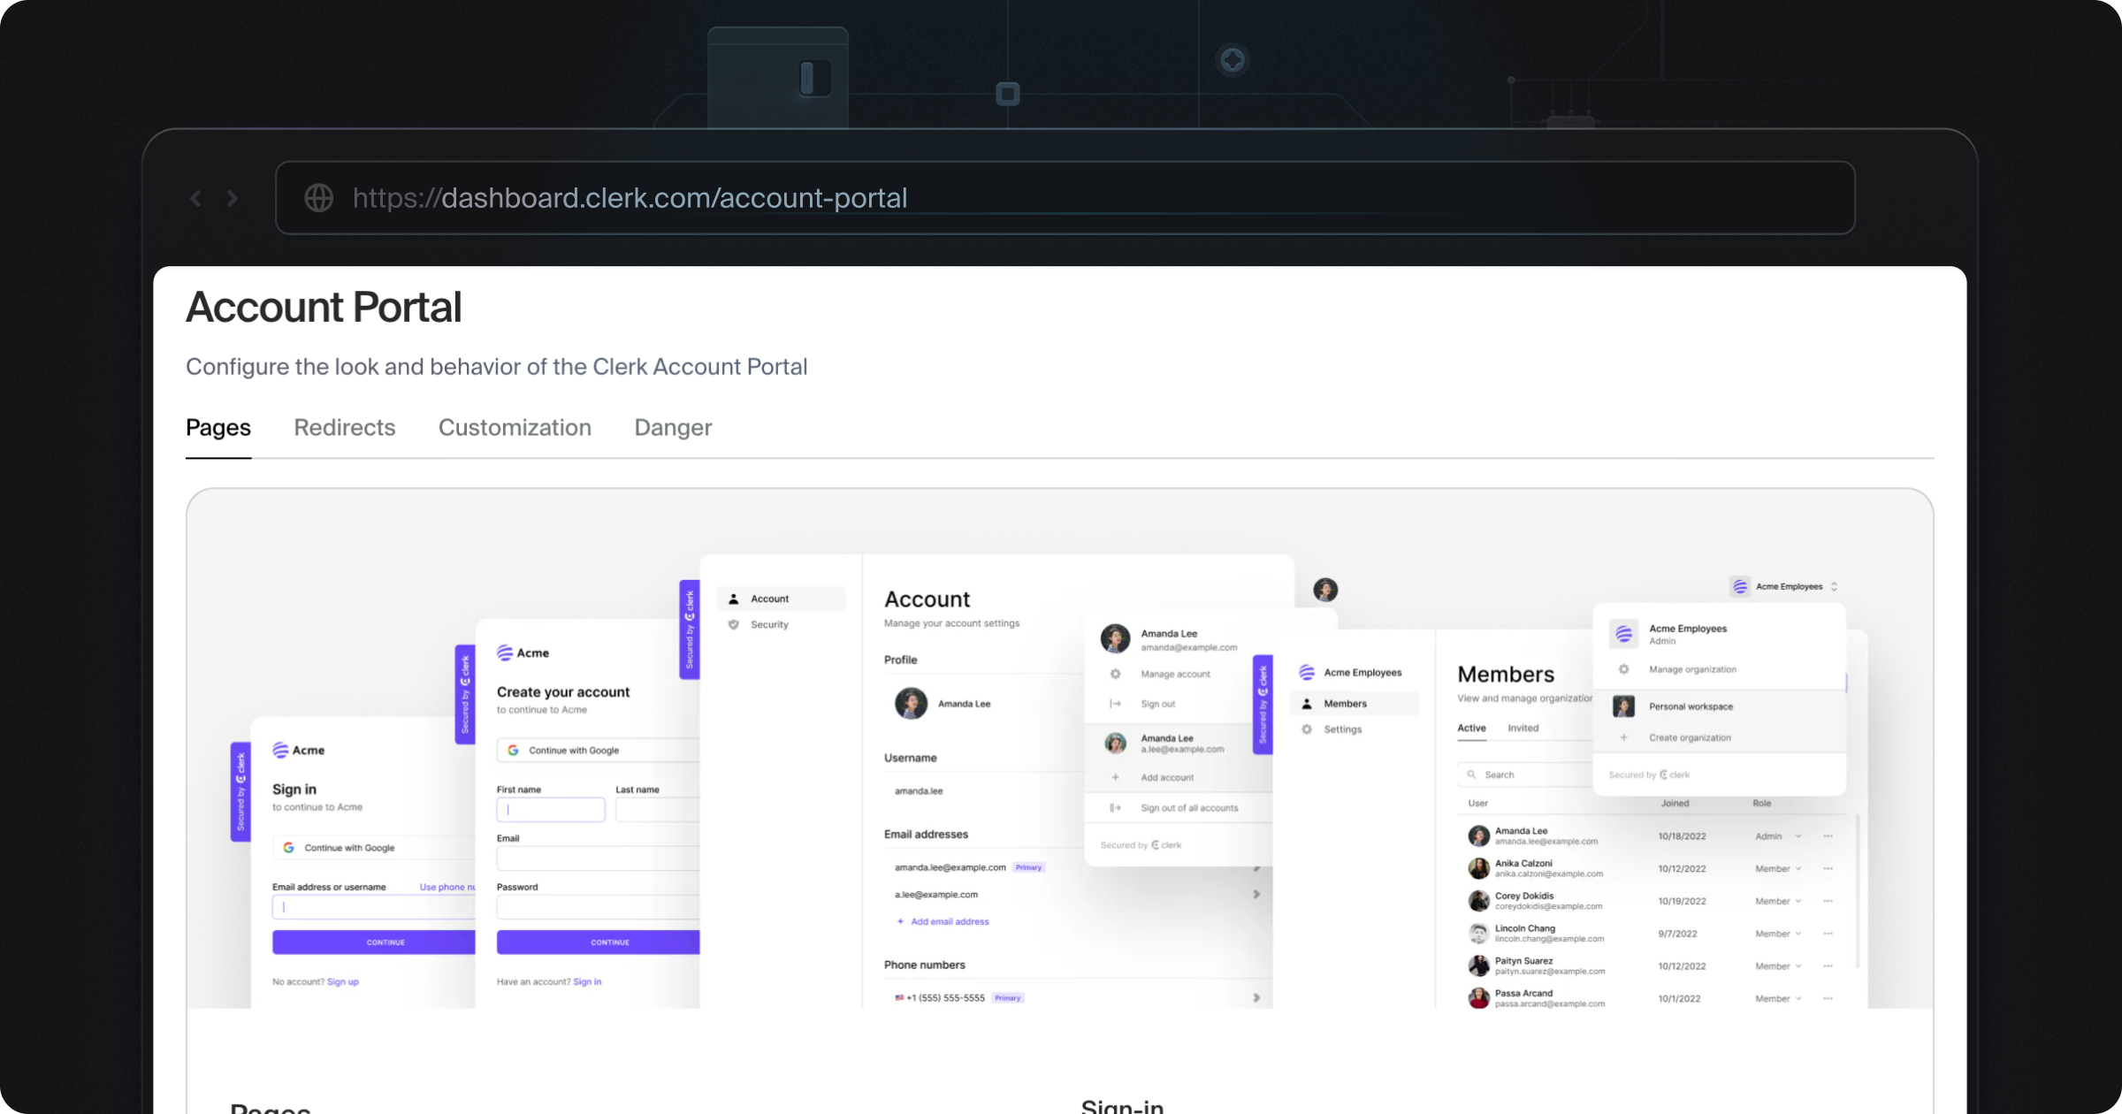Open Member role dropdown for Anika Calzoni
2122x1114 pixels.
click(1778, 869)
